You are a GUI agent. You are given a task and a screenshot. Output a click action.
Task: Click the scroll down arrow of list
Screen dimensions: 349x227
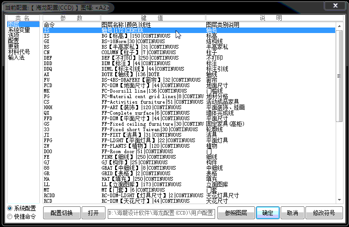[x=339, y=199]
